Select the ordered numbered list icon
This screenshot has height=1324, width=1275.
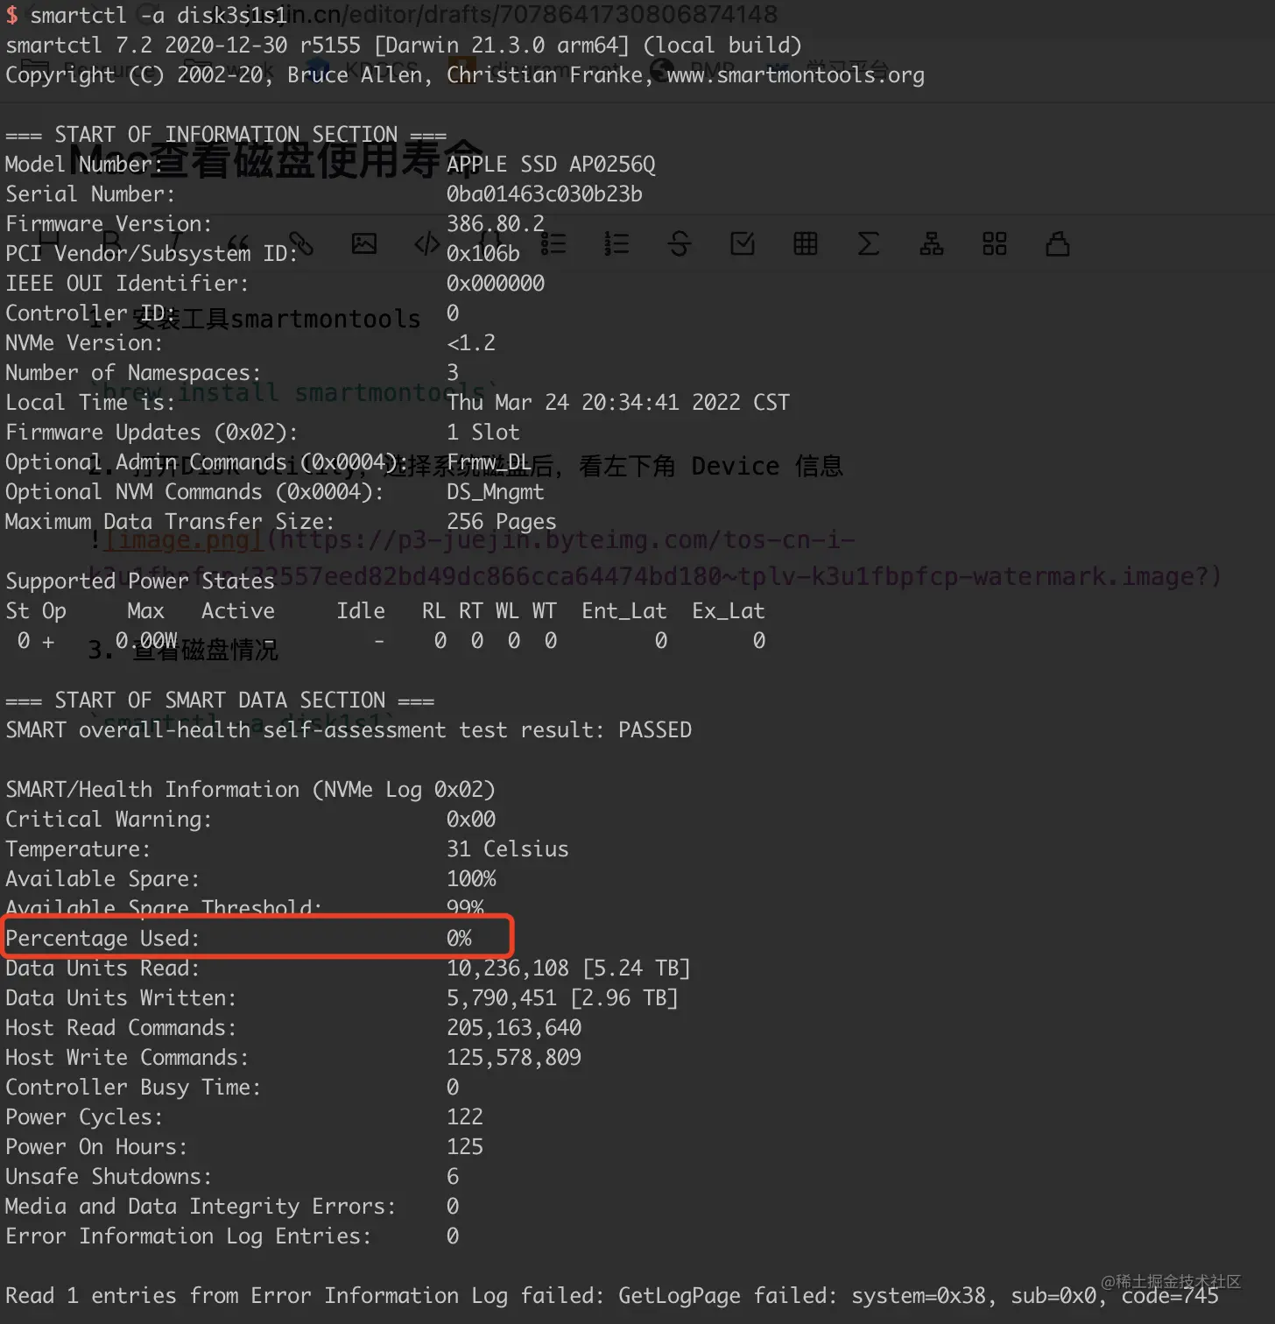coord(616,243)
